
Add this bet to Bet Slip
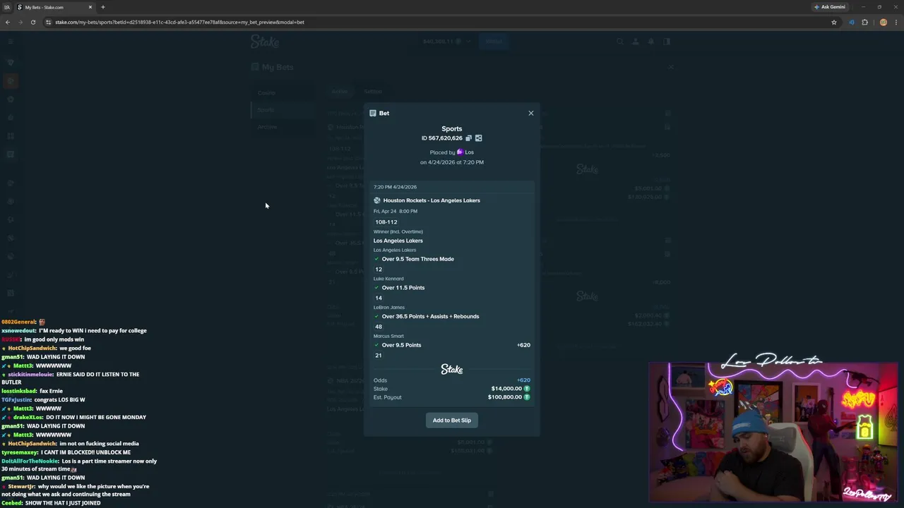point(452,421)
